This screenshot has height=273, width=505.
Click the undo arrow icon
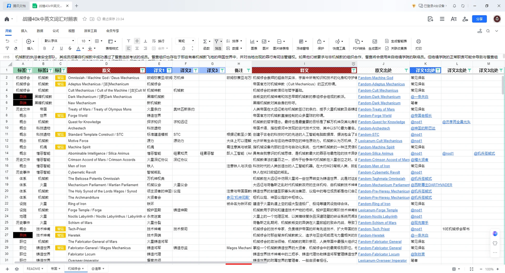7,41
